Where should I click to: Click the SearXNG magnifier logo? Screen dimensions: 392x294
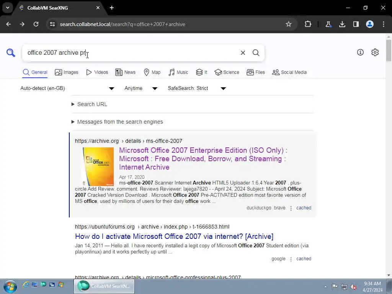click(x=11, y=53)
